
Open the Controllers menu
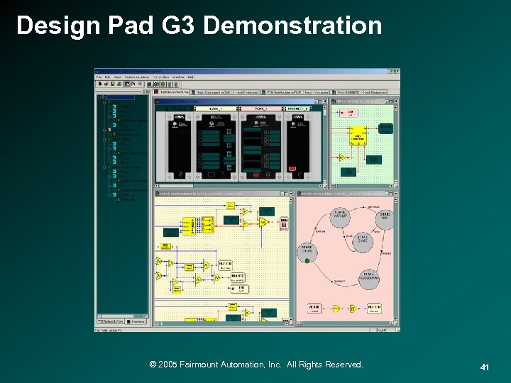[160, 77]
